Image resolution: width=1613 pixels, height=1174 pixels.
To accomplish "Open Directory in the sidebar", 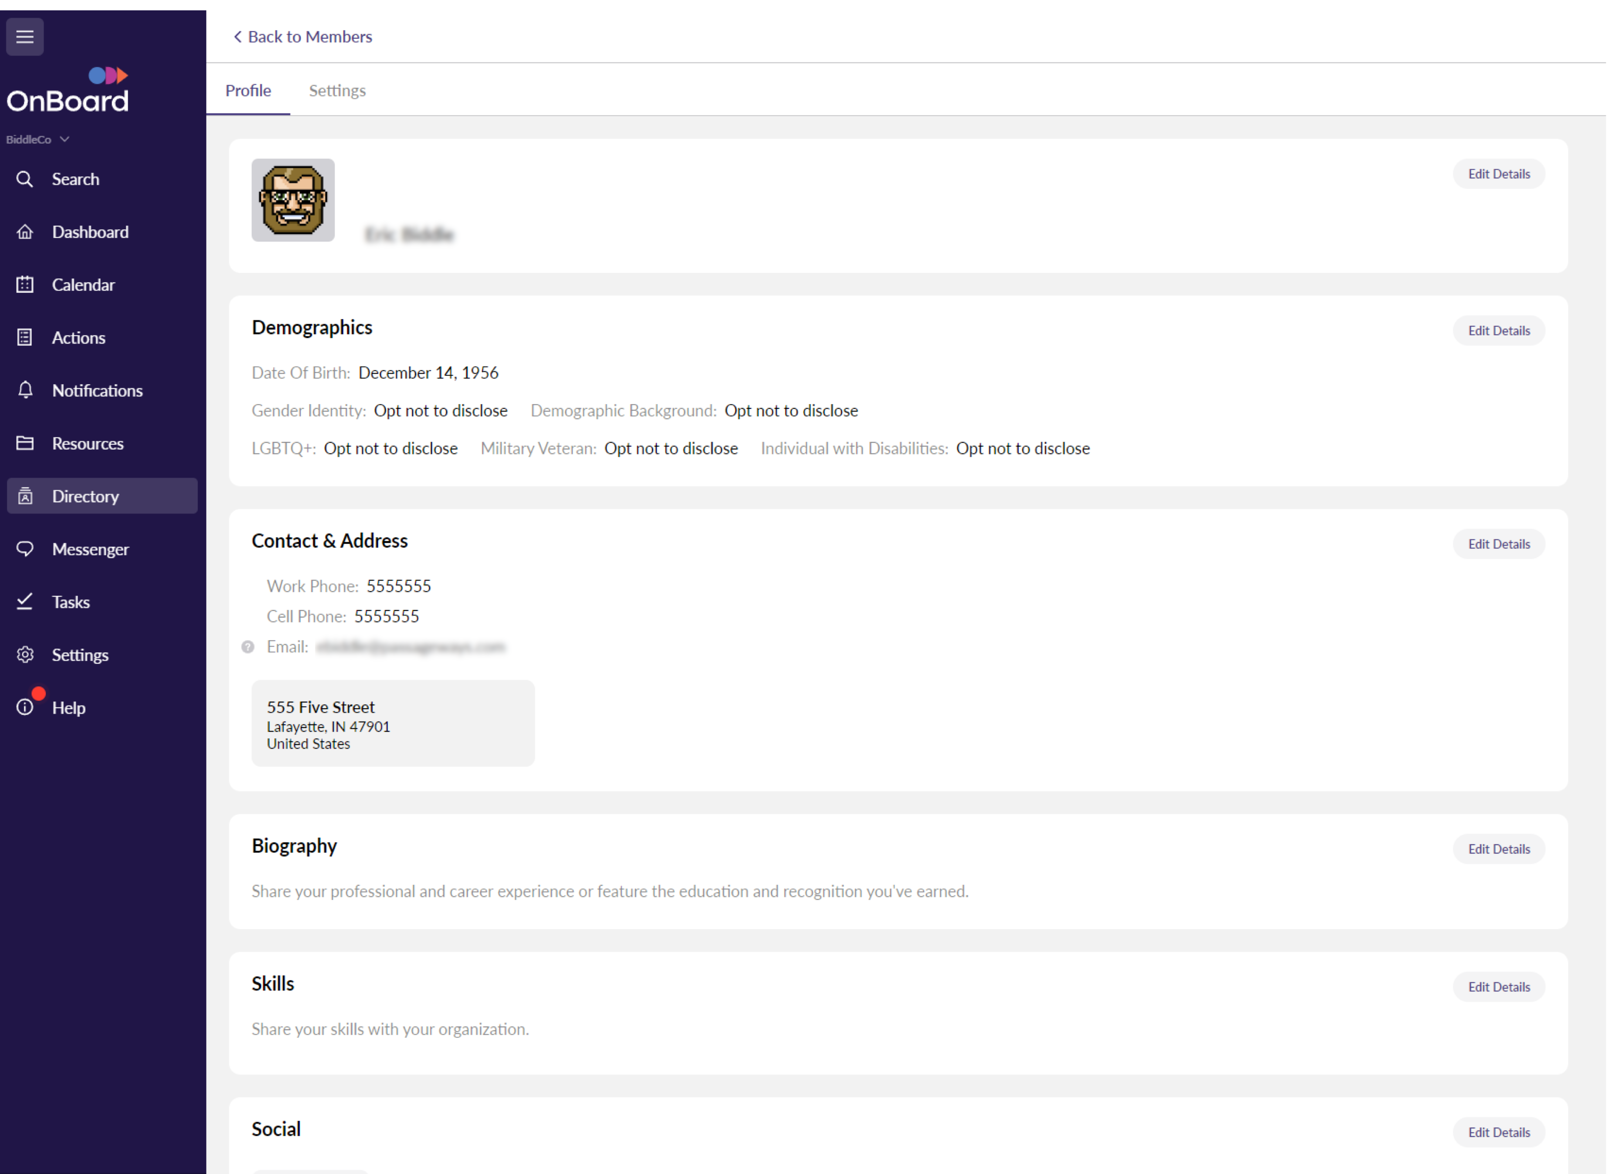I will [85, 496].
